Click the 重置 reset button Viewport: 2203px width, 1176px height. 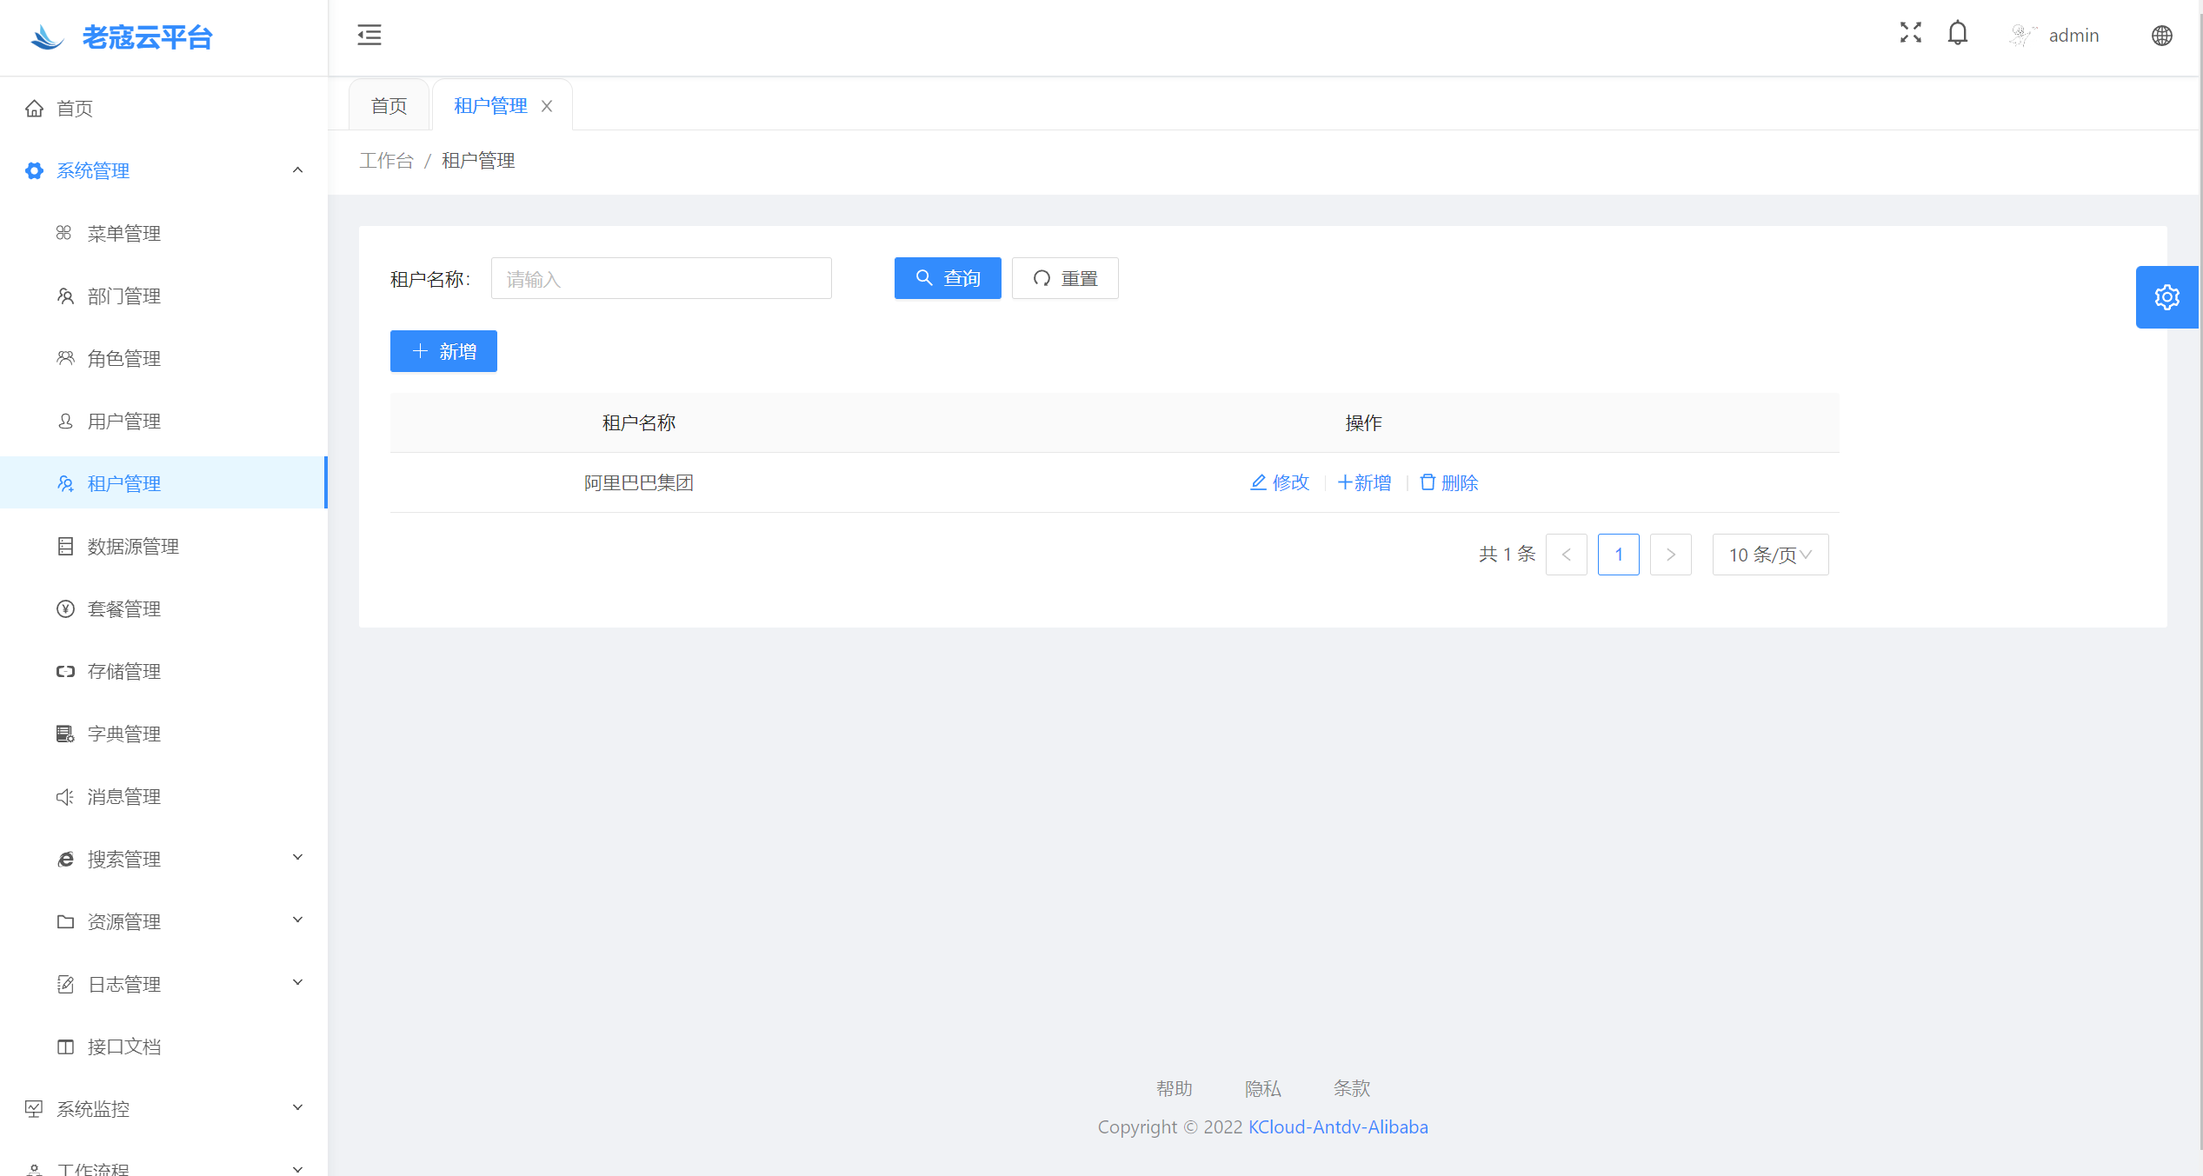point(1065,278)
